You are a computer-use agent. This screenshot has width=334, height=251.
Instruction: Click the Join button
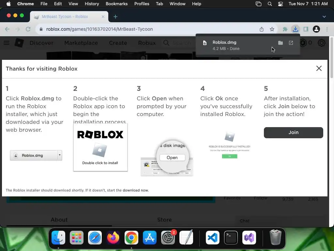click(293, 133)
